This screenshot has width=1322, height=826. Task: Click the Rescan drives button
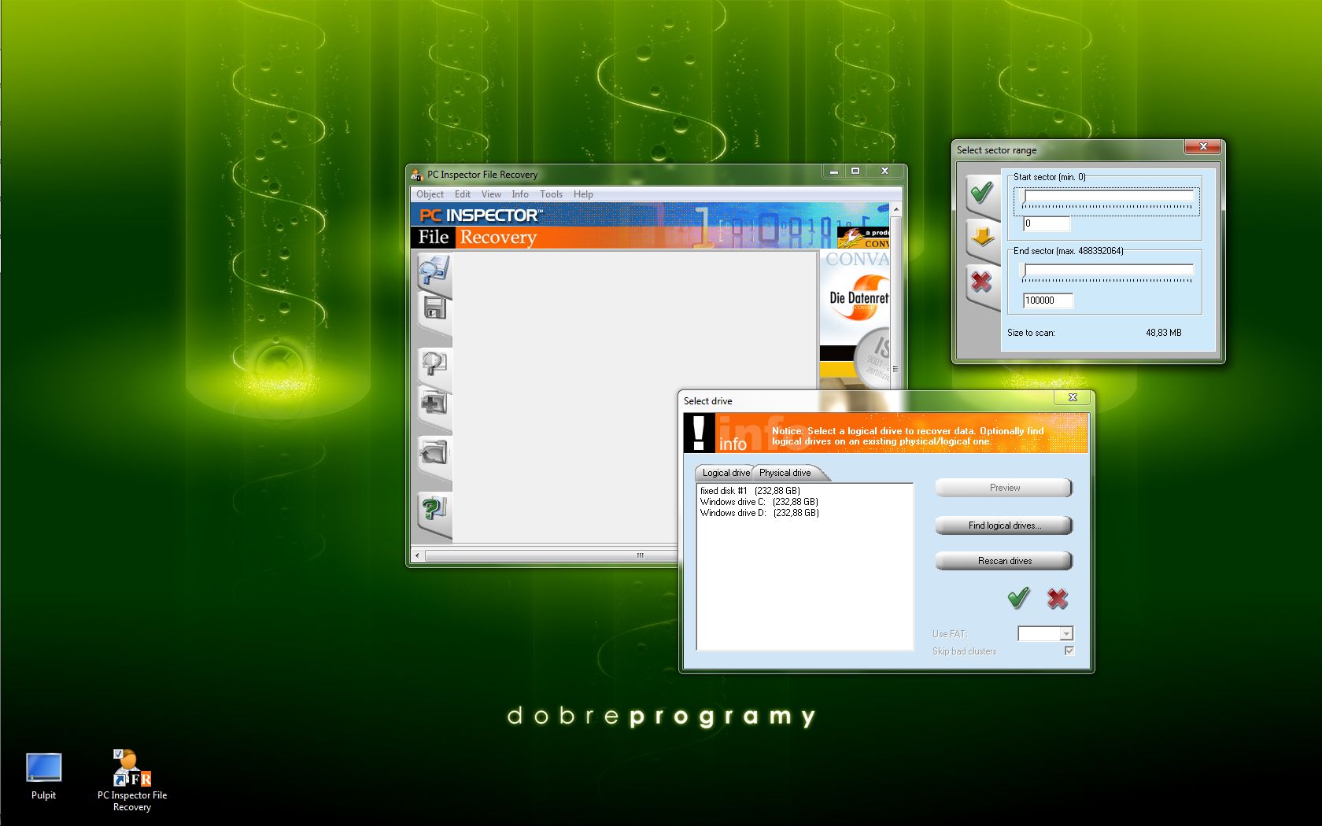[x=1004, y=561]
